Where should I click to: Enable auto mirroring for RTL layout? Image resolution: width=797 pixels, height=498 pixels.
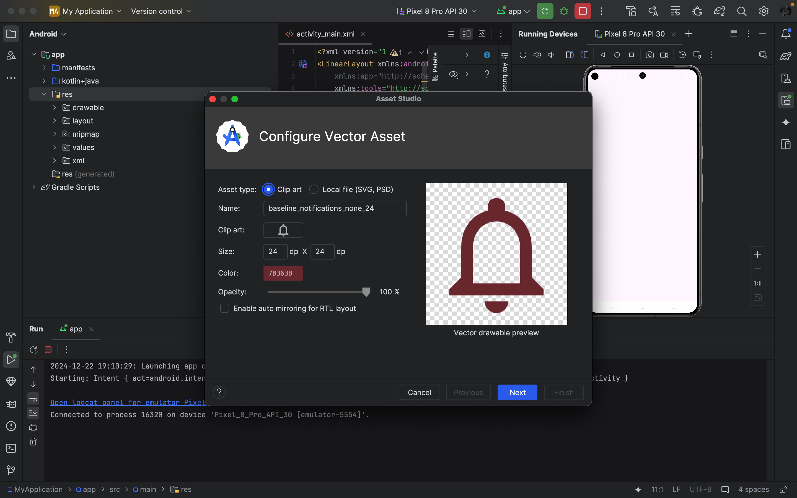tap(225, 308)
